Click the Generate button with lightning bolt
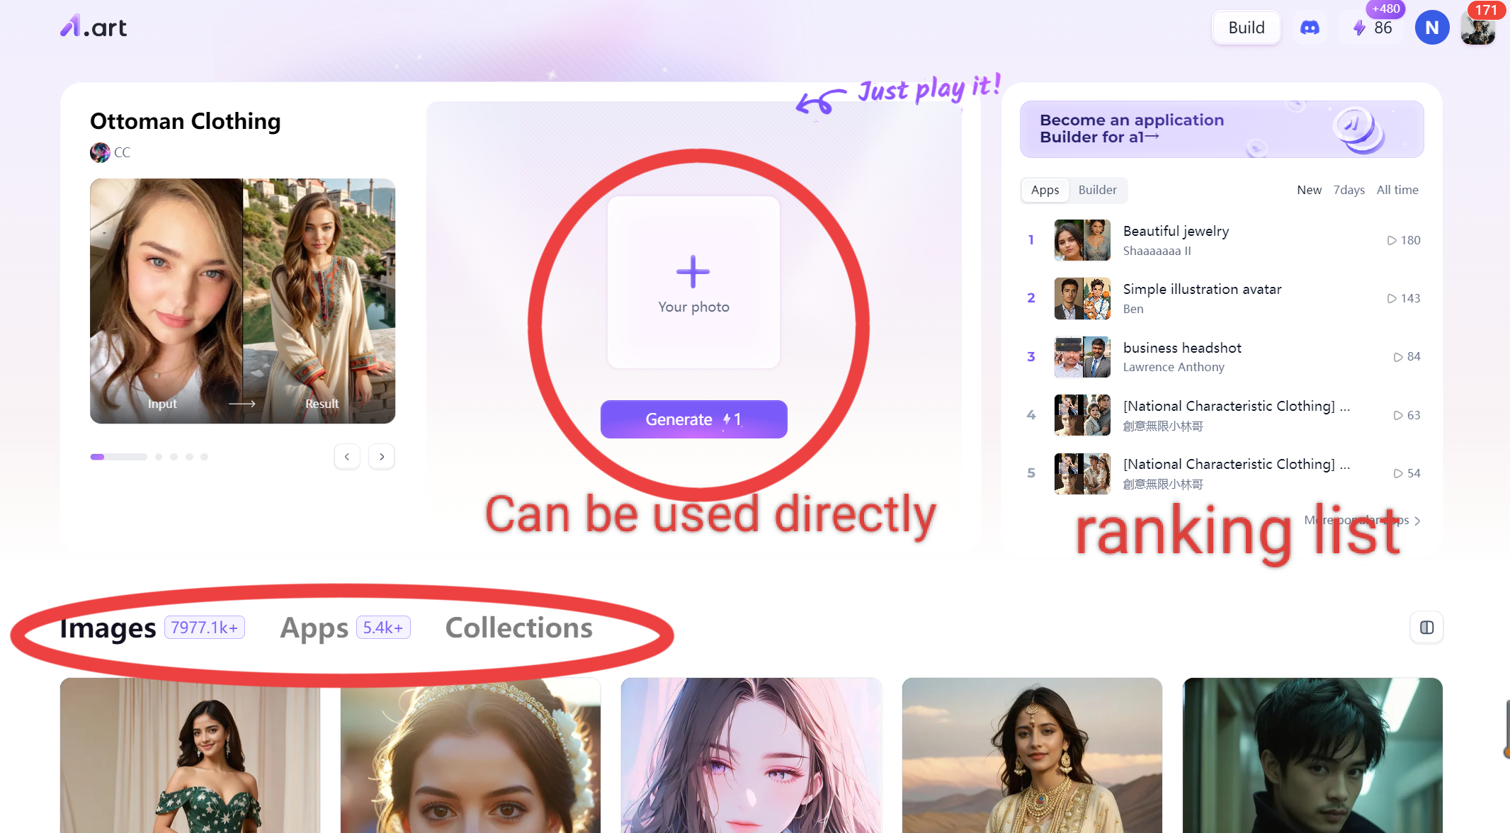 pos(694,419)
